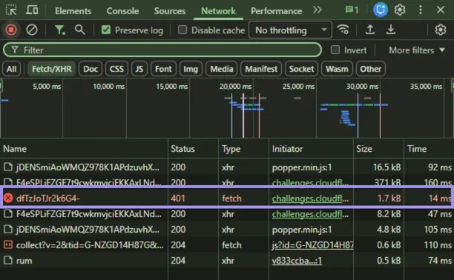Toggle the CSS filter chip
Screen dimensions: 454x280
pos(116,69)
